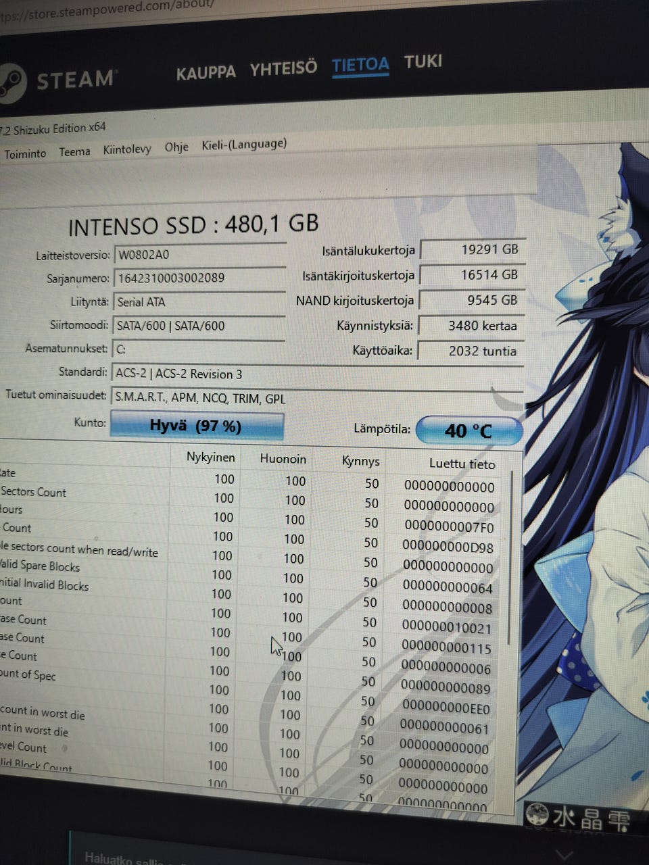Click the Kynnys column header
The height and width of the screenshot is (865, 649).
point(360,462)
